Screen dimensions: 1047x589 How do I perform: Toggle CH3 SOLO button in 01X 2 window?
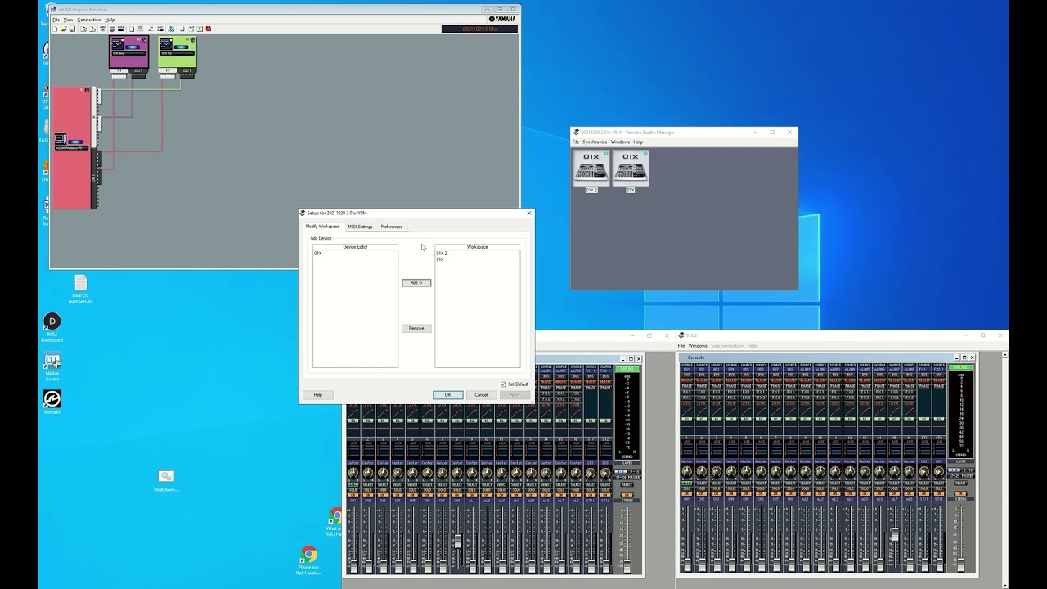717,488
